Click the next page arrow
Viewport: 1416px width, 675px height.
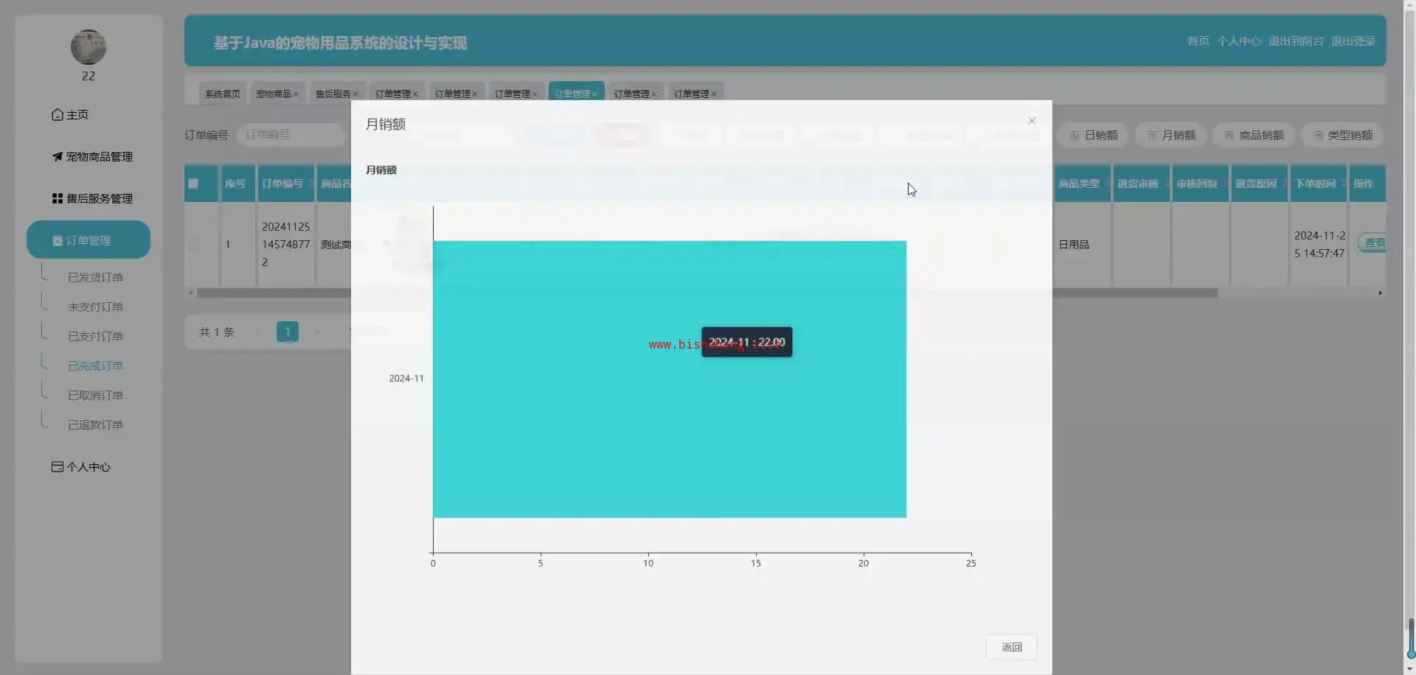(x=317, y=332)
